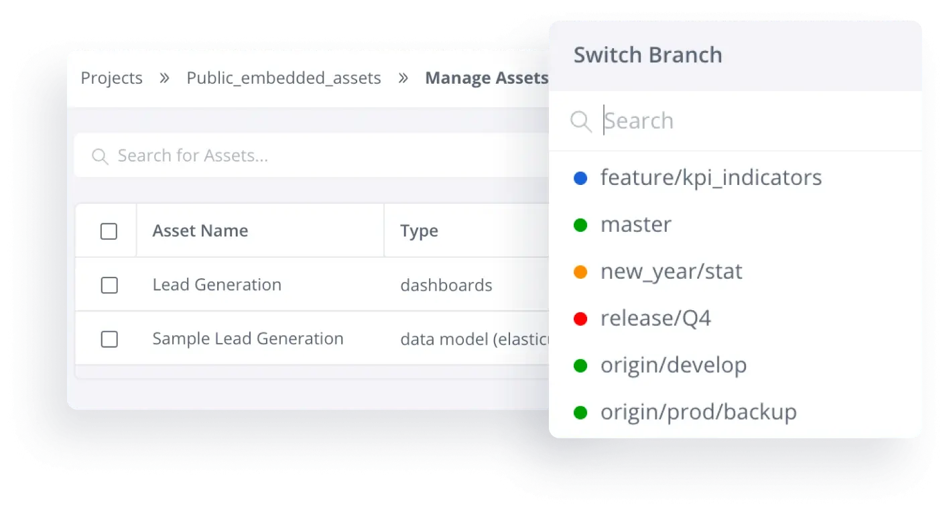
Task: Select the Manage Assets breadcrumb entry
Action: point(487,78)
